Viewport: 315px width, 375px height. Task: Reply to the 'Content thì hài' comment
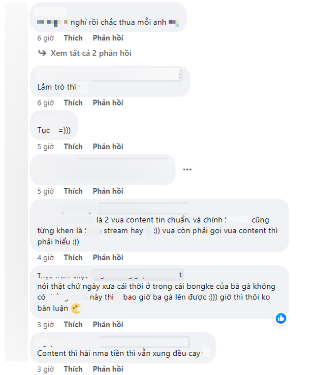coord(108,369)
